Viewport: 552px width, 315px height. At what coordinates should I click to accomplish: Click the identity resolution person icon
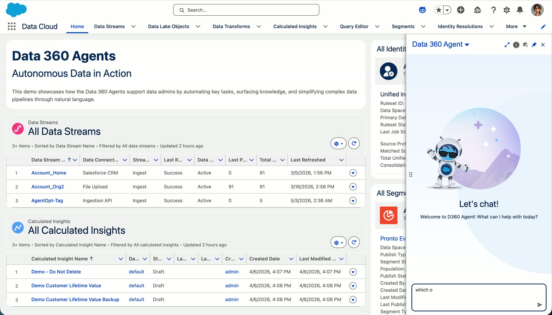(388, 71)
